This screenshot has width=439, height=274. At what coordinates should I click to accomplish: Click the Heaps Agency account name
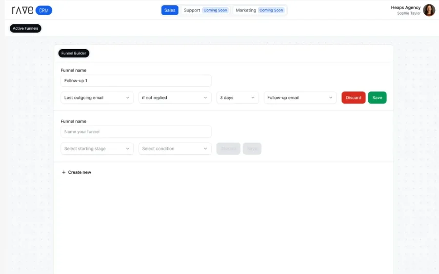tap(405, 7)
